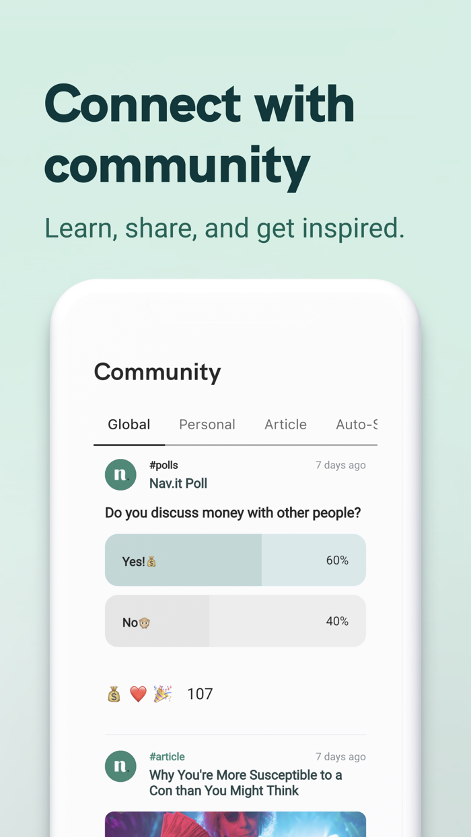Click the poll post's 7 days ago timestamp
This screenshot has height=837, width=471.
(340, 465)
